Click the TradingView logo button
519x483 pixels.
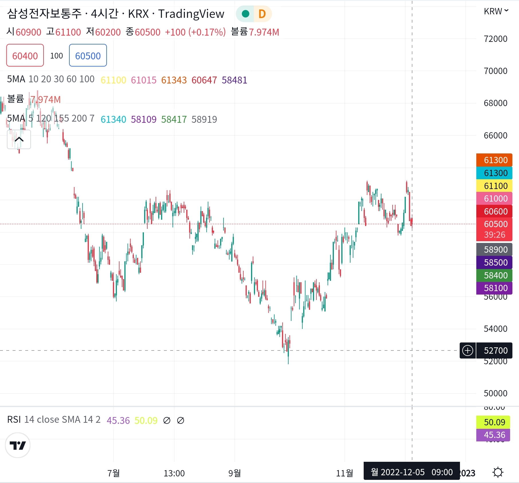click(18, 445)
